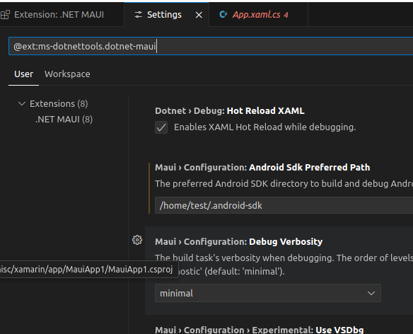Select .NET MAUI (8) in the settings tree

pyautogui.click(x=64, y=120)
